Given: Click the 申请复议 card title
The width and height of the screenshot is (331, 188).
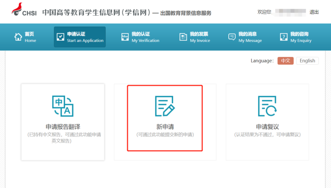Looking at the screenshot, I should pyautogui.click(x=267, y=126).
